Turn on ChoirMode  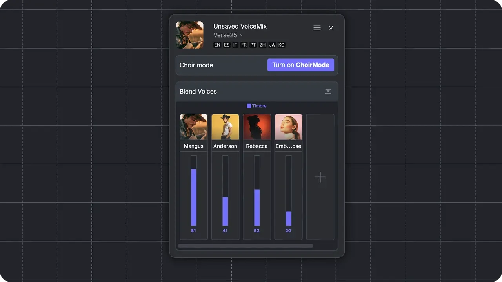300,65
